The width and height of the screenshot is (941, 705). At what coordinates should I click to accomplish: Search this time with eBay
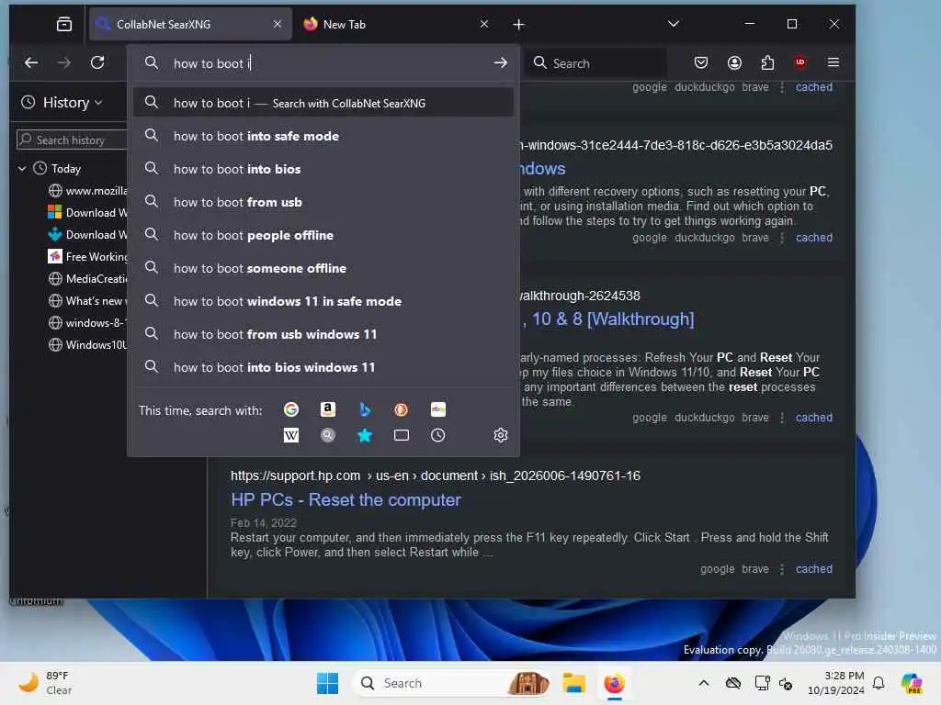pos(438,409)
